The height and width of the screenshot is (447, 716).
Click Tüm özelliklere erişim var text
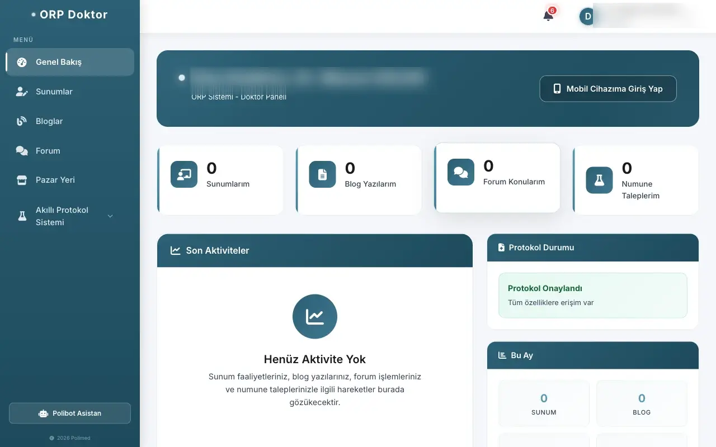point(551,303)
